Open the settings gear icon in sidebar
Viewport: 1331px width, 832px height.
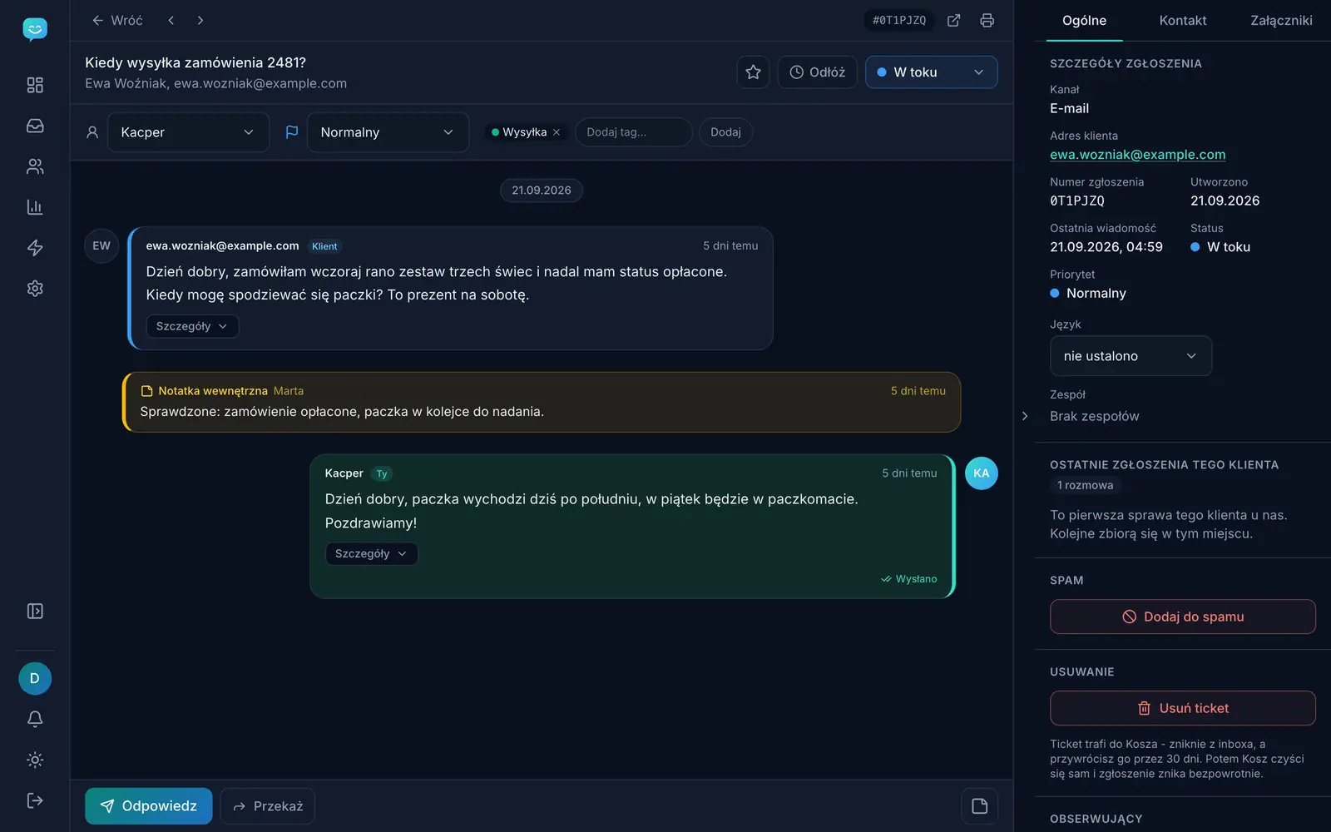tap(35, 289)
